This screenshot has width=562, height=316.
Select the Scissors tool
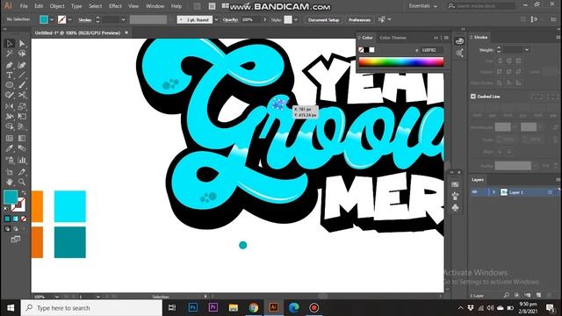[22, 96]
